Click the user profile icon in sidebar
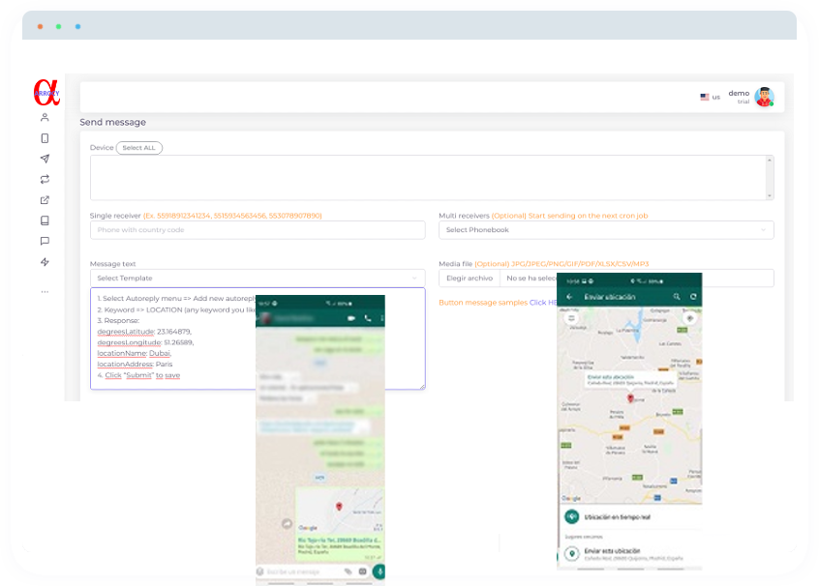The image size is (819, 586). tap(45, 117)
